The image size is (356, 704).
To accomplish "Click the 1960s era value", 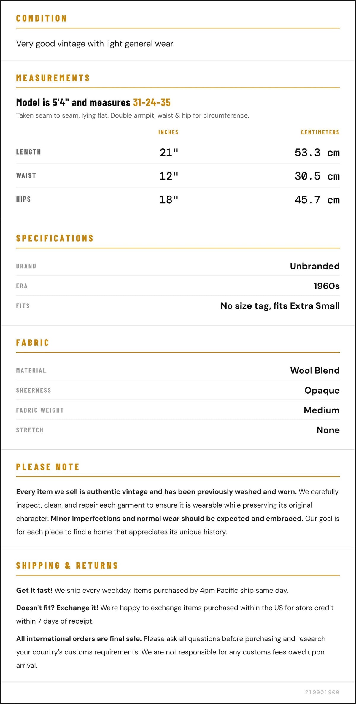I will 327,286.
